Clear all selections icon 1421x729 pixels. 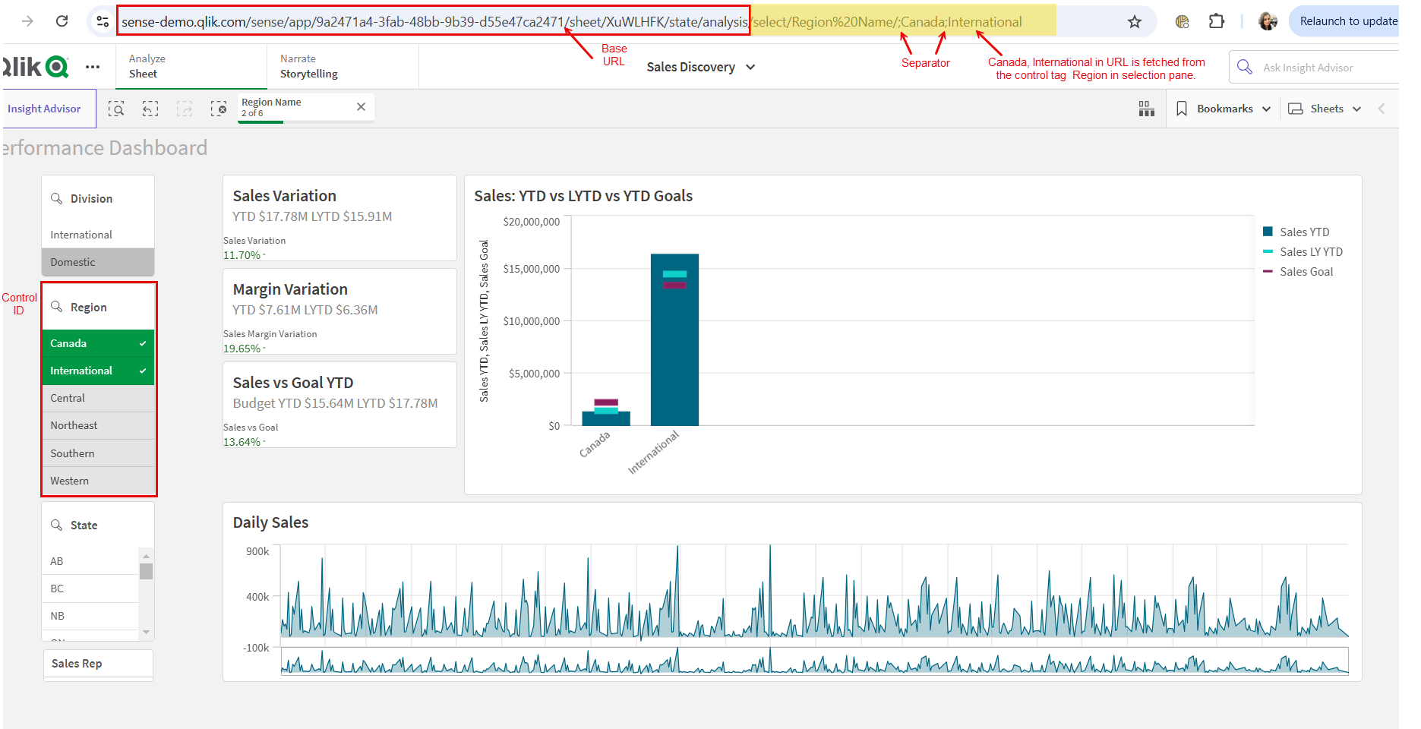[x=219, y=109]
